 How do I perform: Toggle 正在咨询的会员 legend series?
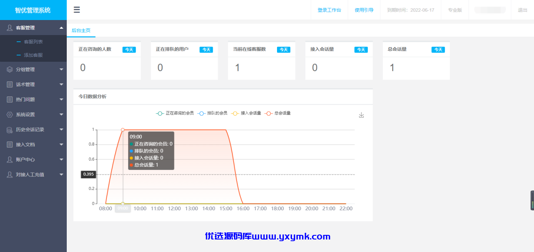click(x=175, y=113)
